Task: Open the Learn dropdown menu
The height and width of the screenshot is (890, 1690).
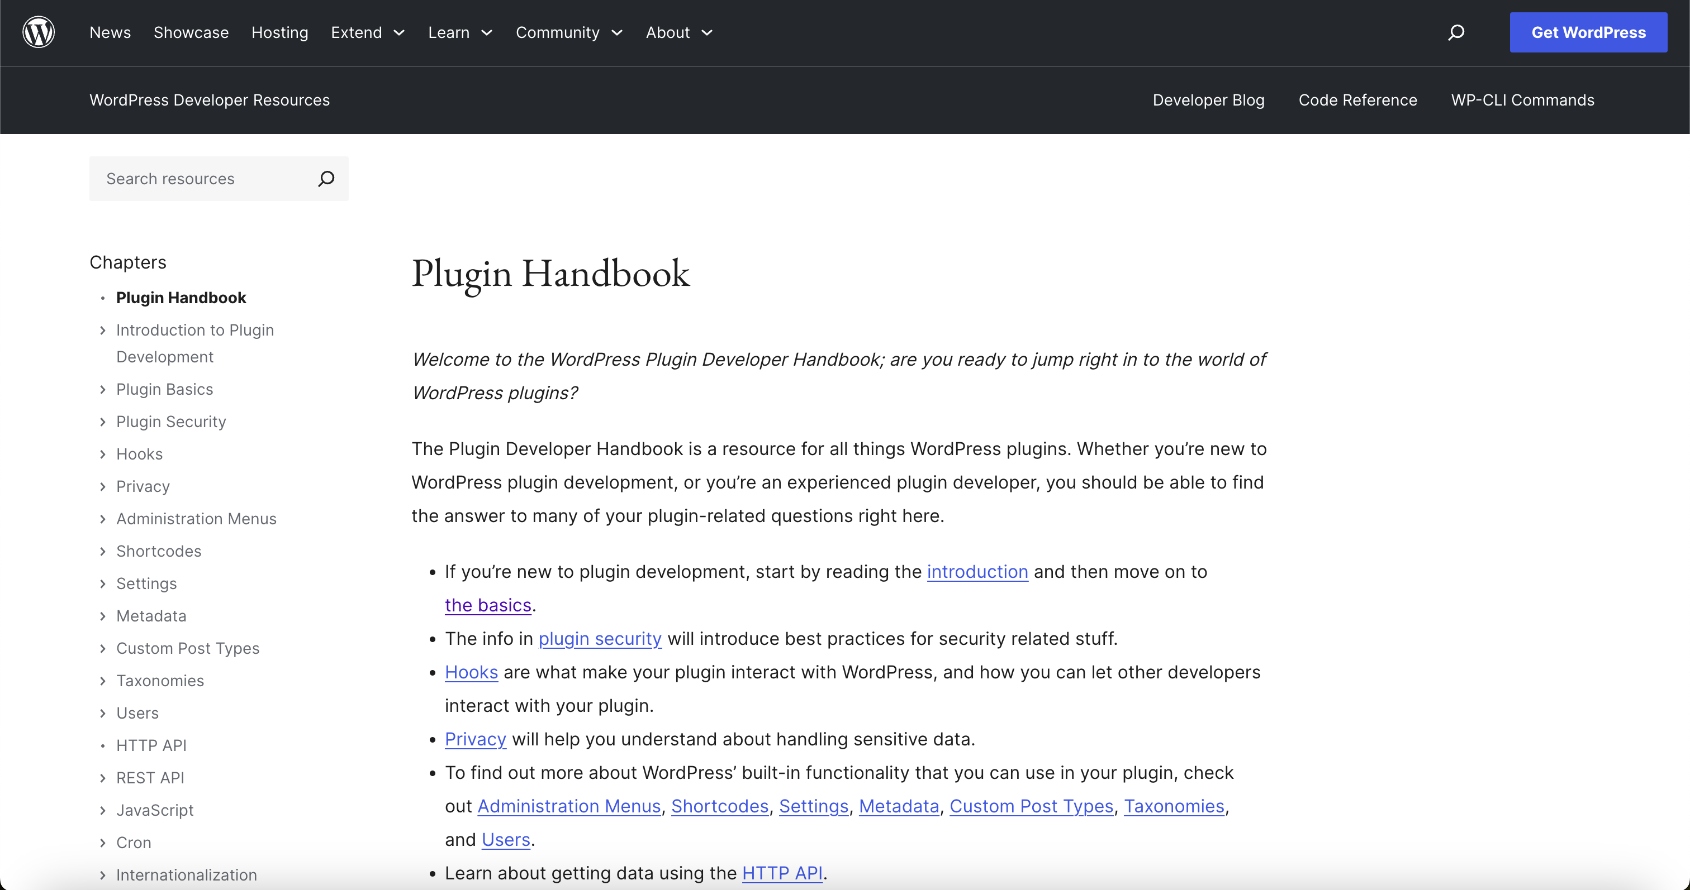Action: 459,32
